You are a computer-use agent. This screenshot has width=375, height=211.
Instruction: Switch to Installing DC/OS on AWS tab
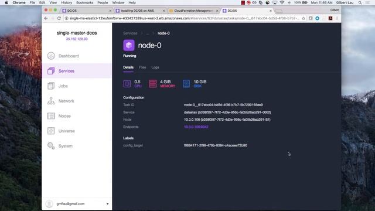[140, 11]
